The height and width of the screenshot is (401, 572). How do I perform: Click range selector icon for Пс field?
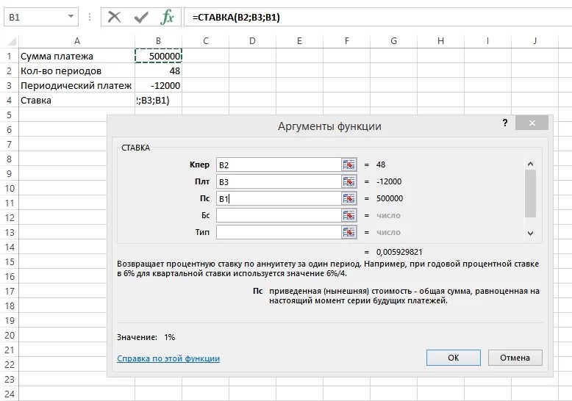pyautogui.click(x=348, y=198)
